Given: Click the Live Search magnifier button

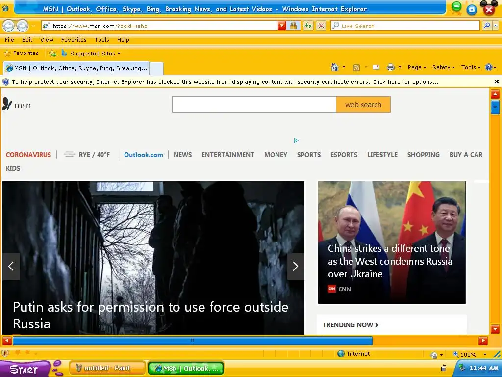Looking at the screenshot, I should pos(487,26).
